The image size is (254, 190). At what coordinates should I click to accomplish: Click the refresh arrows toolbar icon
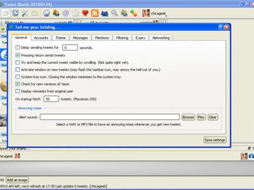pos(16,13)
